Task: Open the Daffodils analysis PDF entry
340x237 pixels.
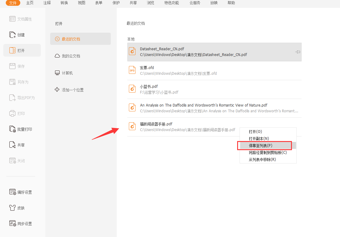Action: [204, 108]
